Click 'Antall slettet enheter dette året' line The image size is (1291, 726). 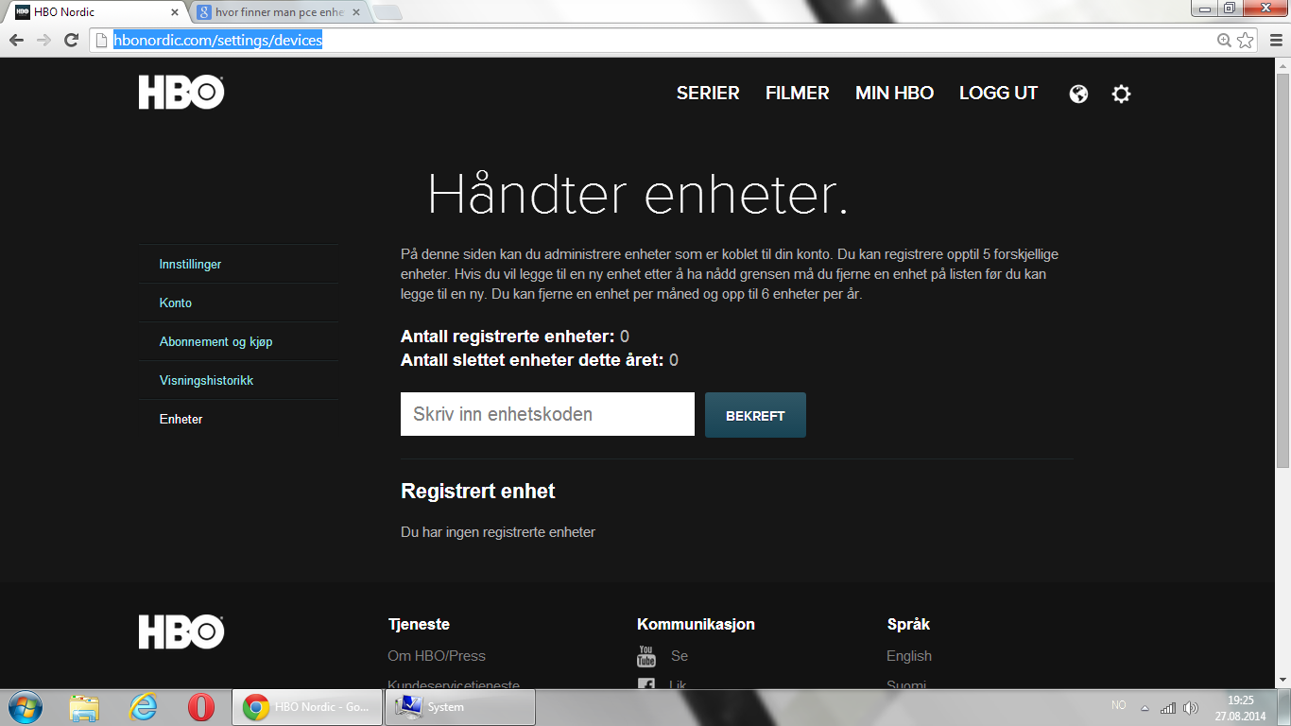pos(540,360)
